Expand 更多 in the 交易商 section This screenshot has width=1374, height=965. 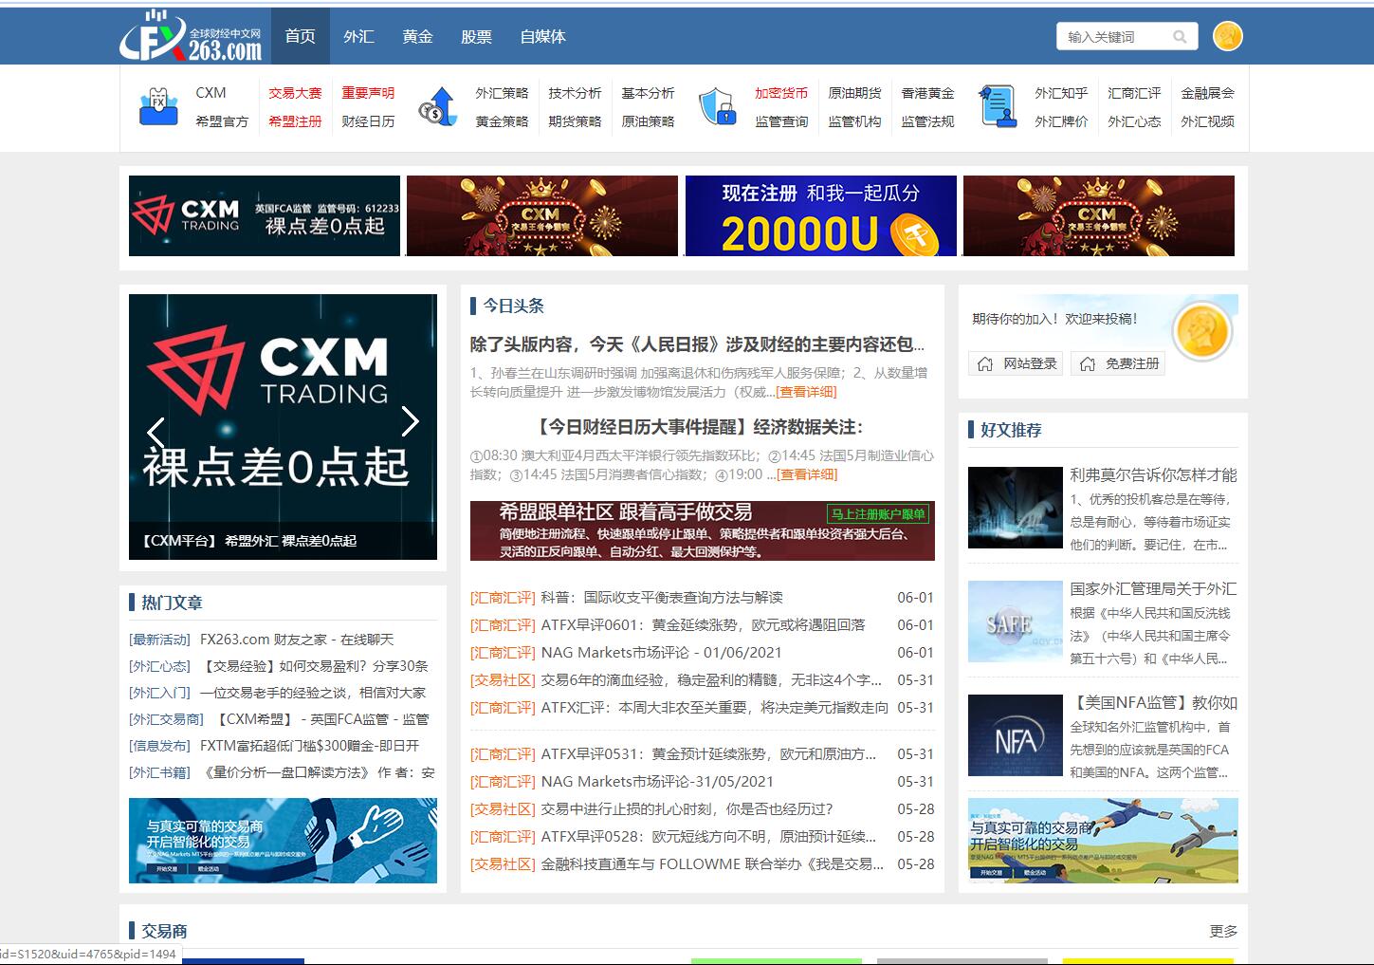[x=1222, y=931]
